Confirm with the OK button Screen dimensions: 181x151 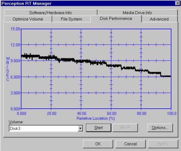98,144
